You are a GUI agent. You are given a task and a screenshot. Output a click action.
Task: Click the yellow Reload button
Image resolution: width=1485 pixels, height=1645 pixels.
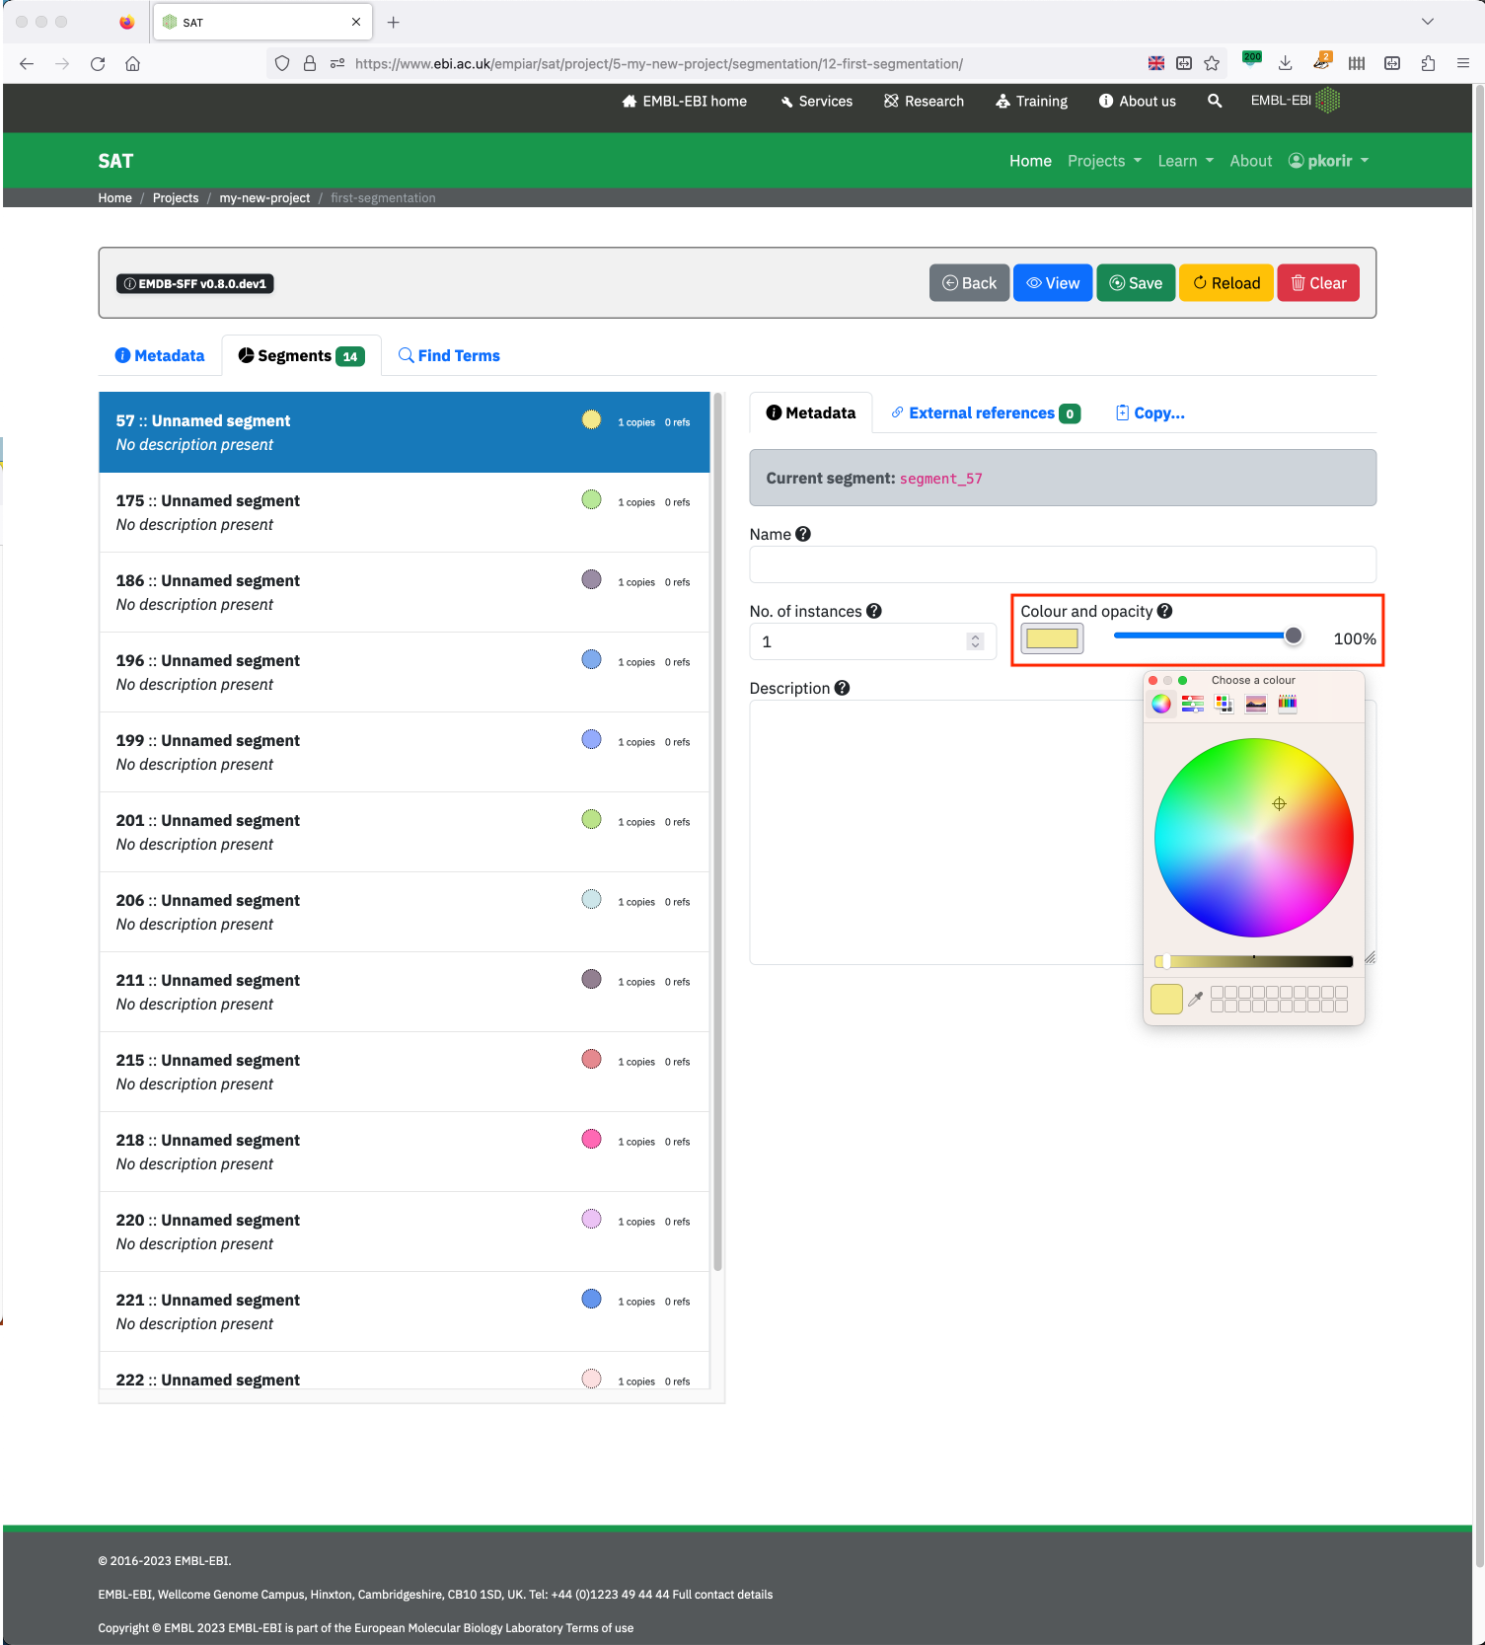(x=1226, y=283)
